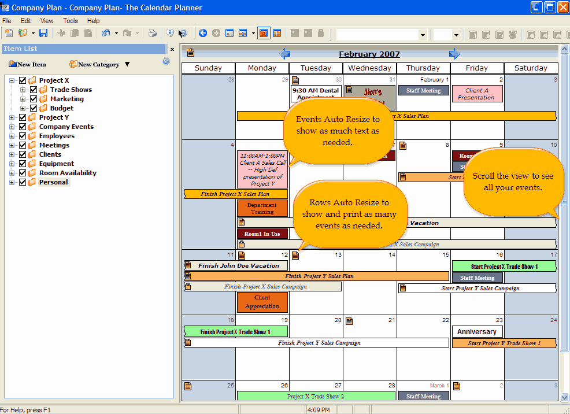Click the Align Left formatting icon
Image resolution: width=570 pixels, height=414 pixels.
pyautogui.click(x=530, y=35)
